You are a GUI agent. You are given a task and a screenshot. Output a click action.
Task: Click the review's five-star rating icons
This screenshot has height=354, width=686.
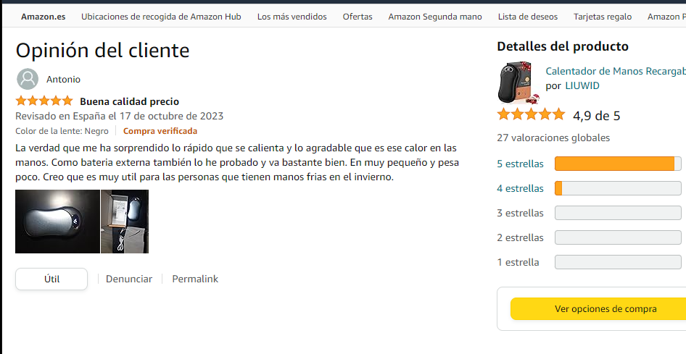tap(44, 101)
